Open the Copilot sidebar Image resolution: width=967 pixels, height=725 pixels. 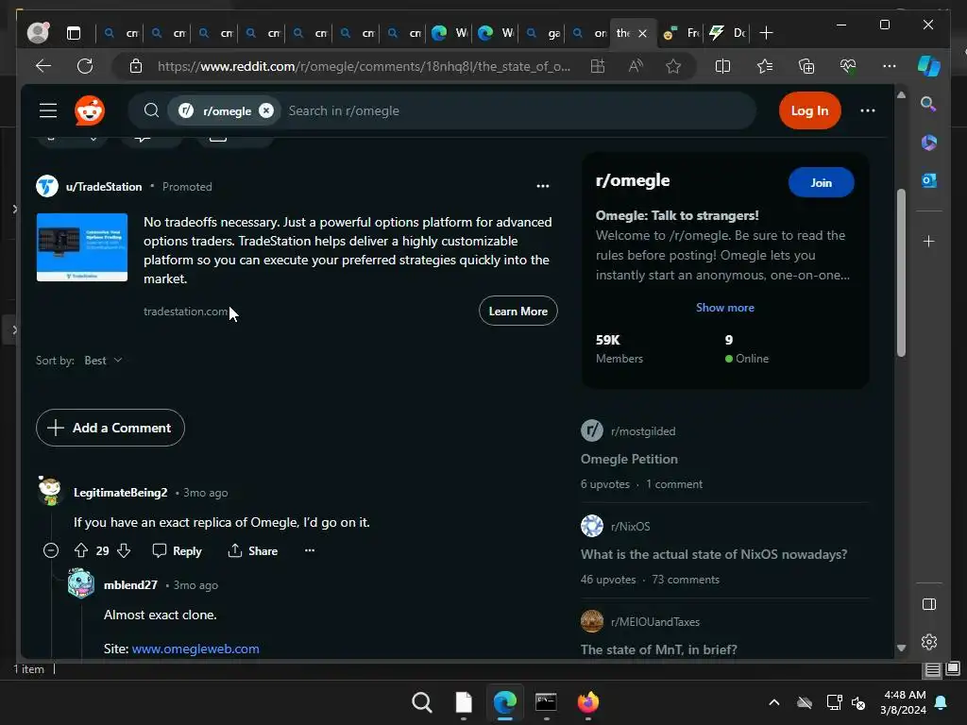point(929,66)
